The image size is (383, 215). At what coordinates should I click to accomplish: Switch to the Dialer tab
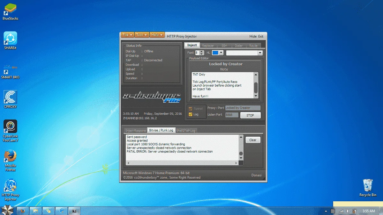(239, 46)
